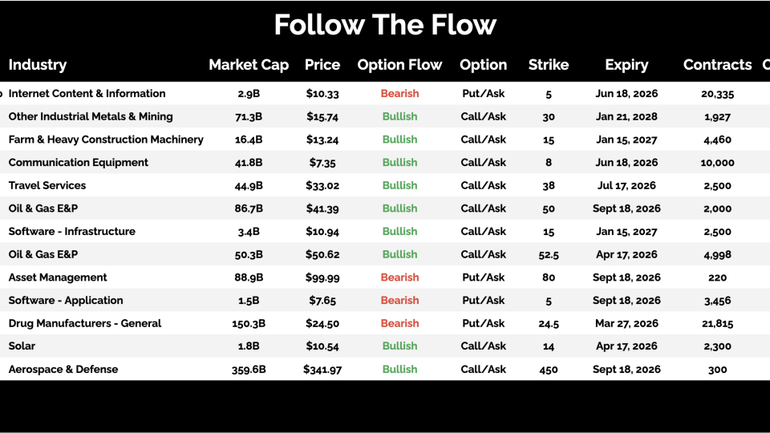Click the Price column header
This screenshot has width=770, height=433.
[322, 65]
